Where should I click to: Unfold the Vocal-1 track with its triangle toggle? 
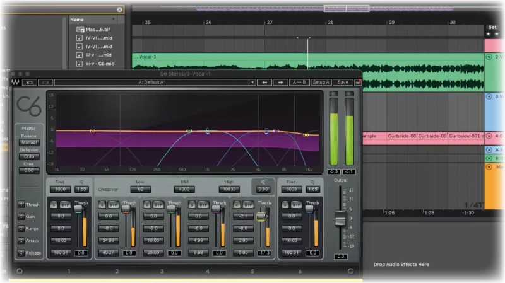pyautogui.click(x=489, y=57)
